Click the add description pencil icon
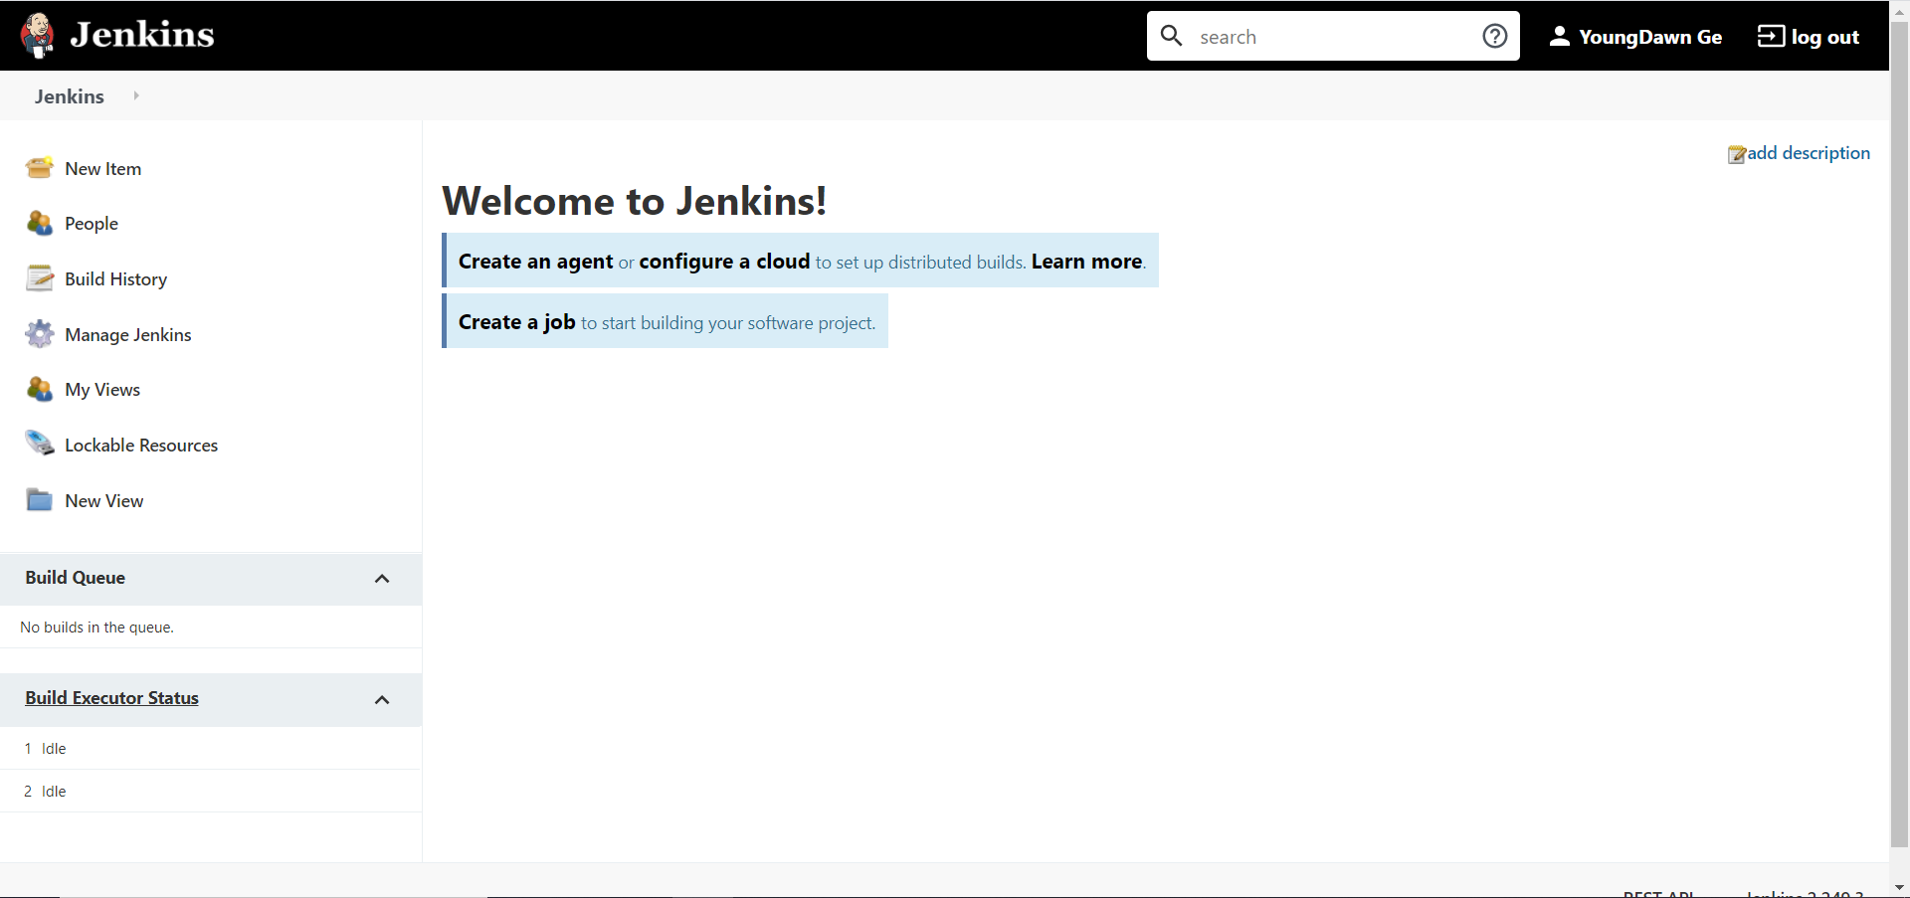Viewport: 1910px width, 898px height. point(1737,154)
